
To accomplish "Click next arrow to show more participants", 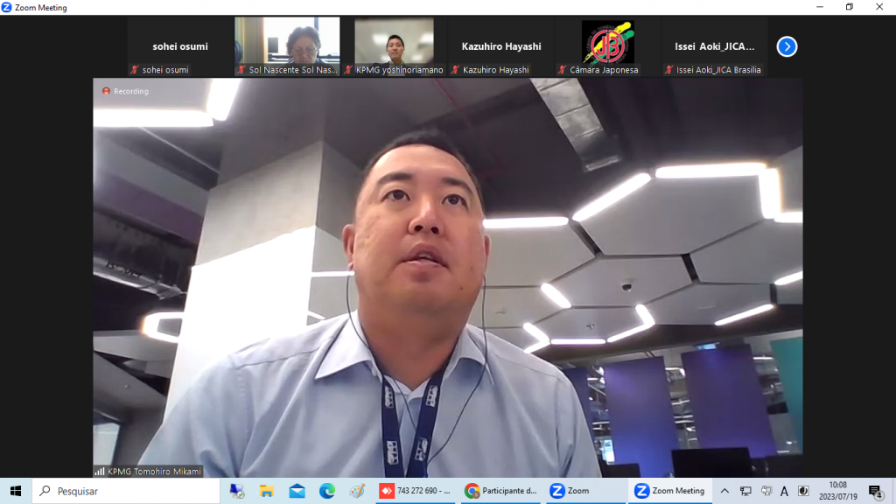I will pos(787,46).
